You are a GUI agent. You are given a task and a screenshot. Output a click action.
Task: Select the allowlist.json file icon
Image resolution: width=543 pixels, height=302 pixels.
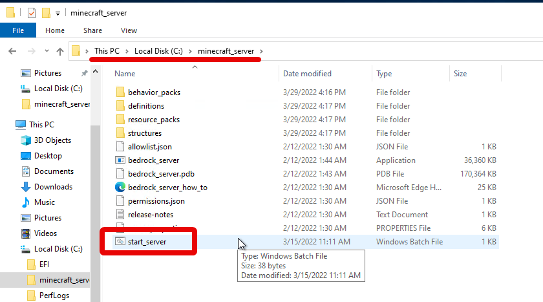tap(120, 147)
